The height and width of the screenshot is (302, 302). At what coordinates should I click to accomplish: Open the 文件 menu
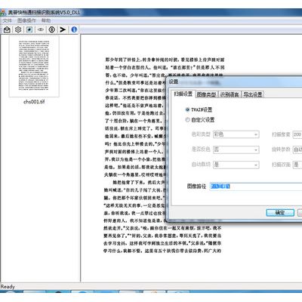coord(7,20)
